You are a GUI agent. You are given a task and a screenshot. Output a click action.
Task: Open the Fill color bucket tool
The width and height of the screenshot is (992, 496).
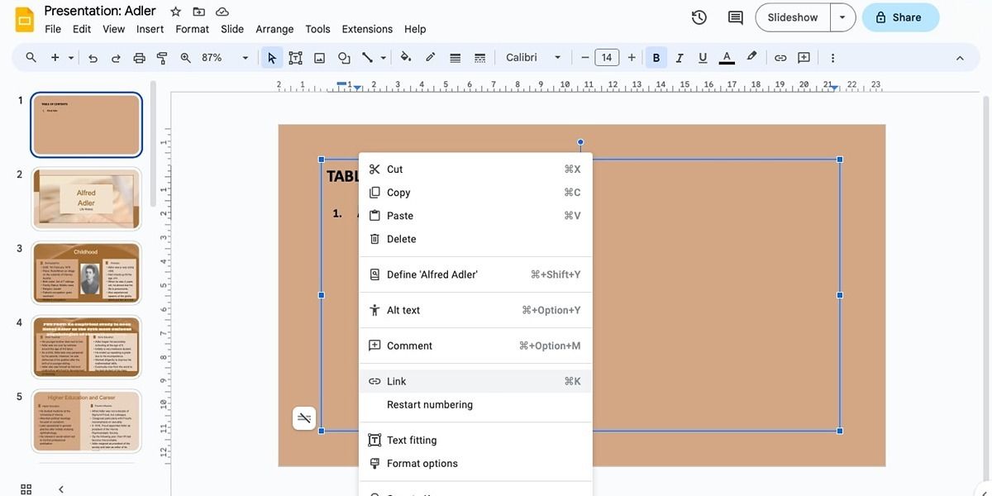pos(406,58)
